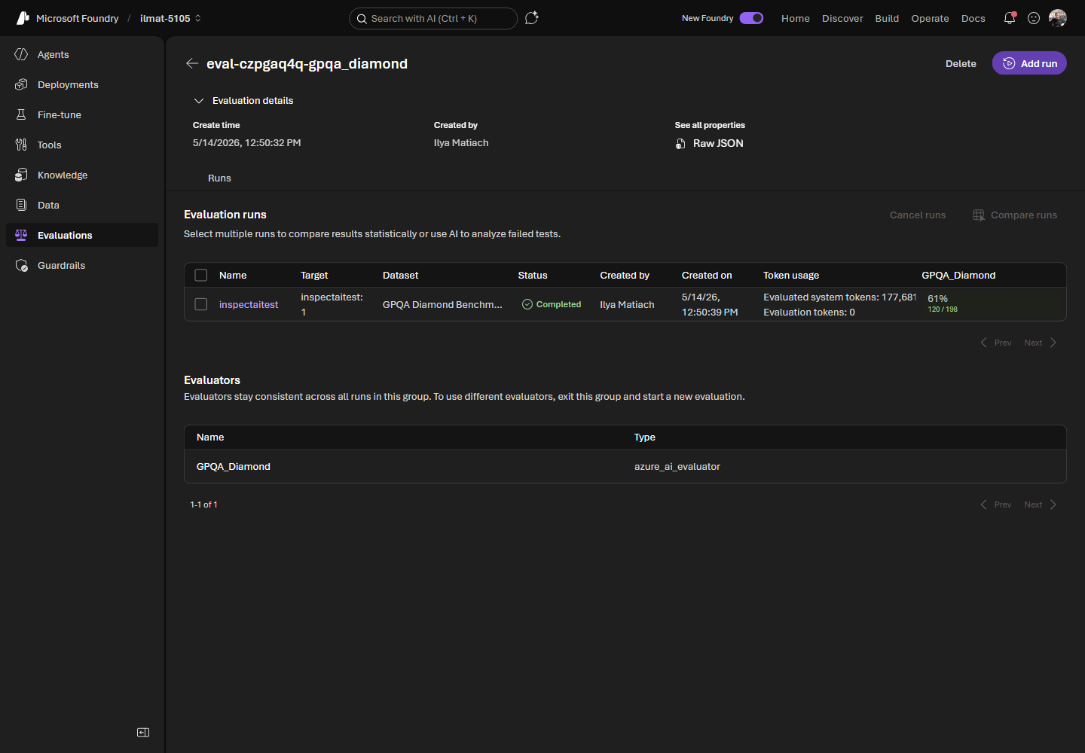Screen dimensions: 1085x753
Task: Open AI chat icon beside search
Action: (x=532, y=18)
